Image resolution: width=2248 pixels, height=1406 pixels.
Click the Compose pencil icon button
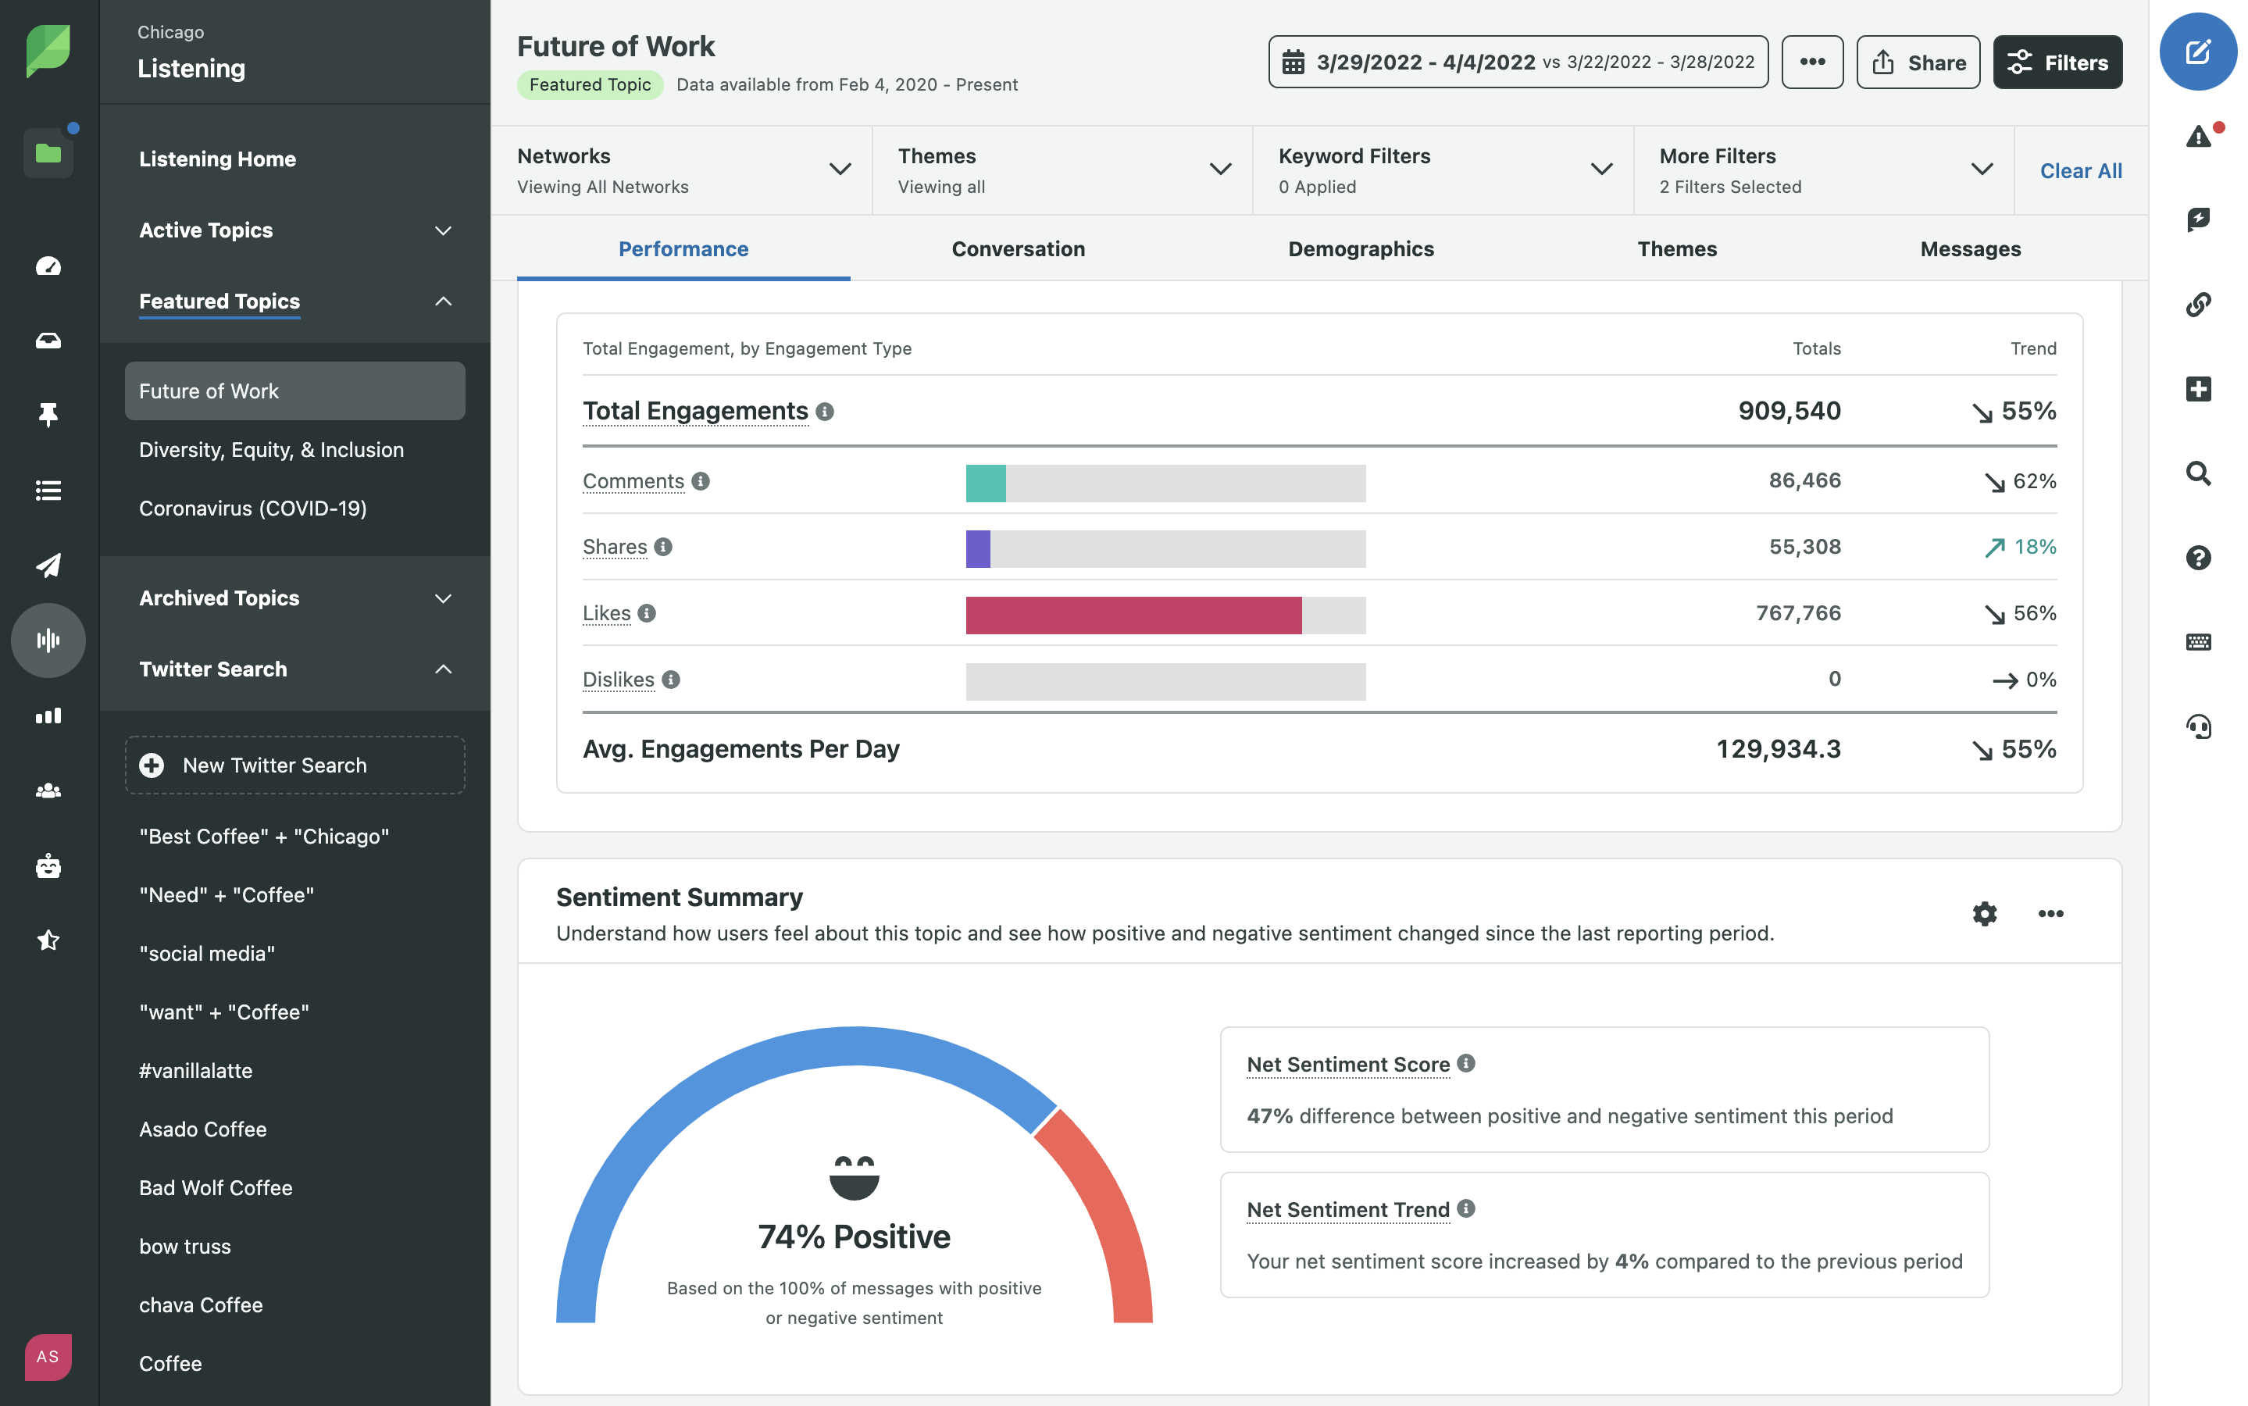2197,52
